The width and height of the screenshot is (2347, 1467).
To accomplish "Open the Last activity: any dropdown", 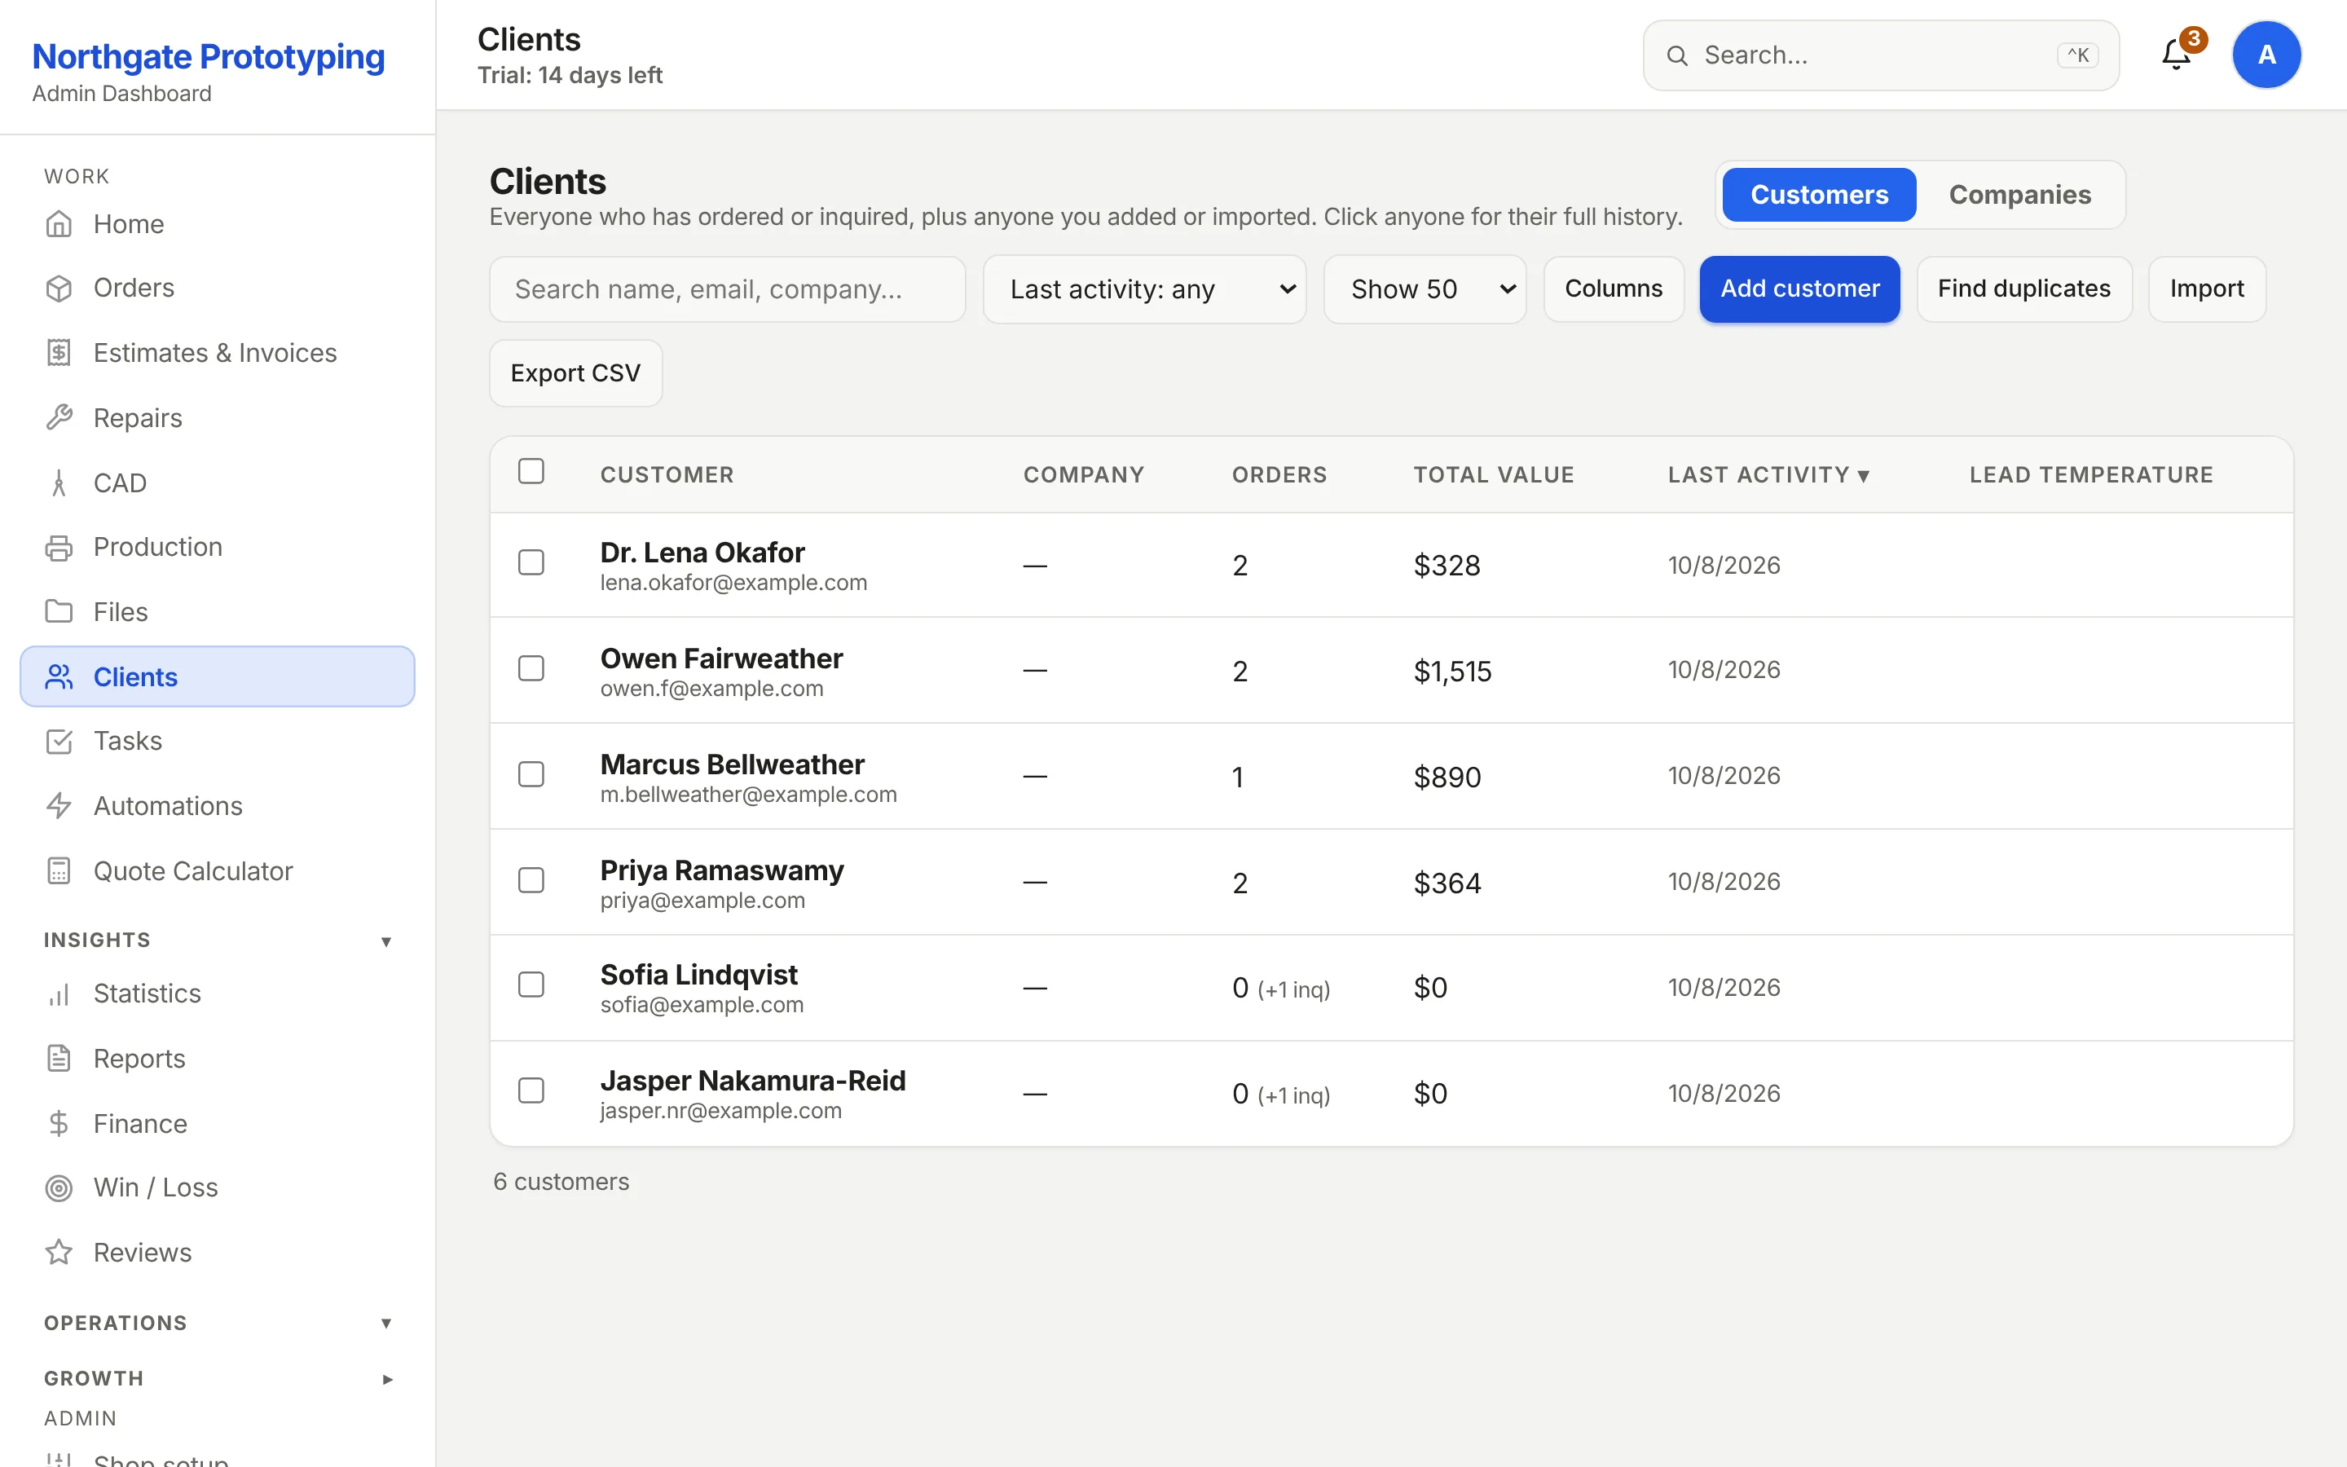I will tap(1144, 289).
